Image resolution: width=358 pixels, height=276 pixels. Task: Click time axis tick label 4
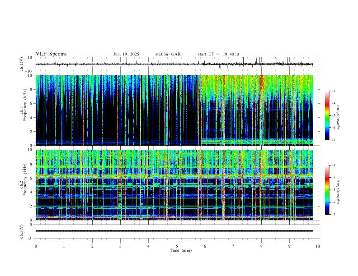(x=148, y=246)
